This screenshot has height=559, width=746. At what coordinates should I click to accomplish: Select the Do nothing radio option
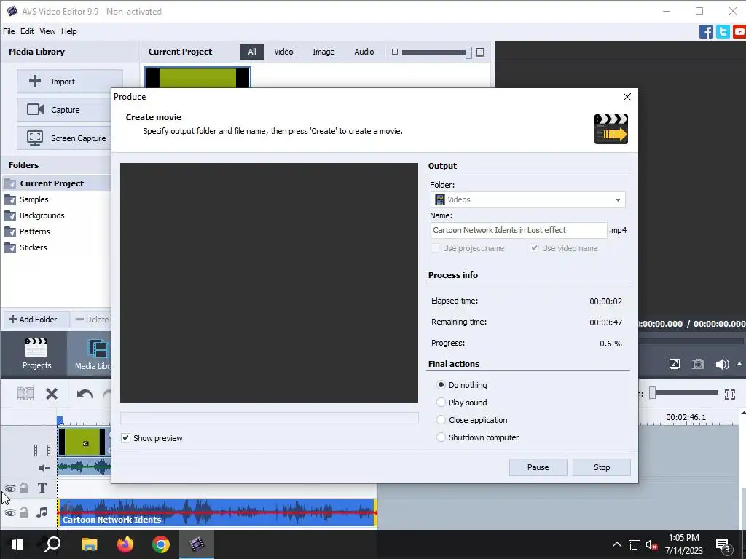(441, 384)
